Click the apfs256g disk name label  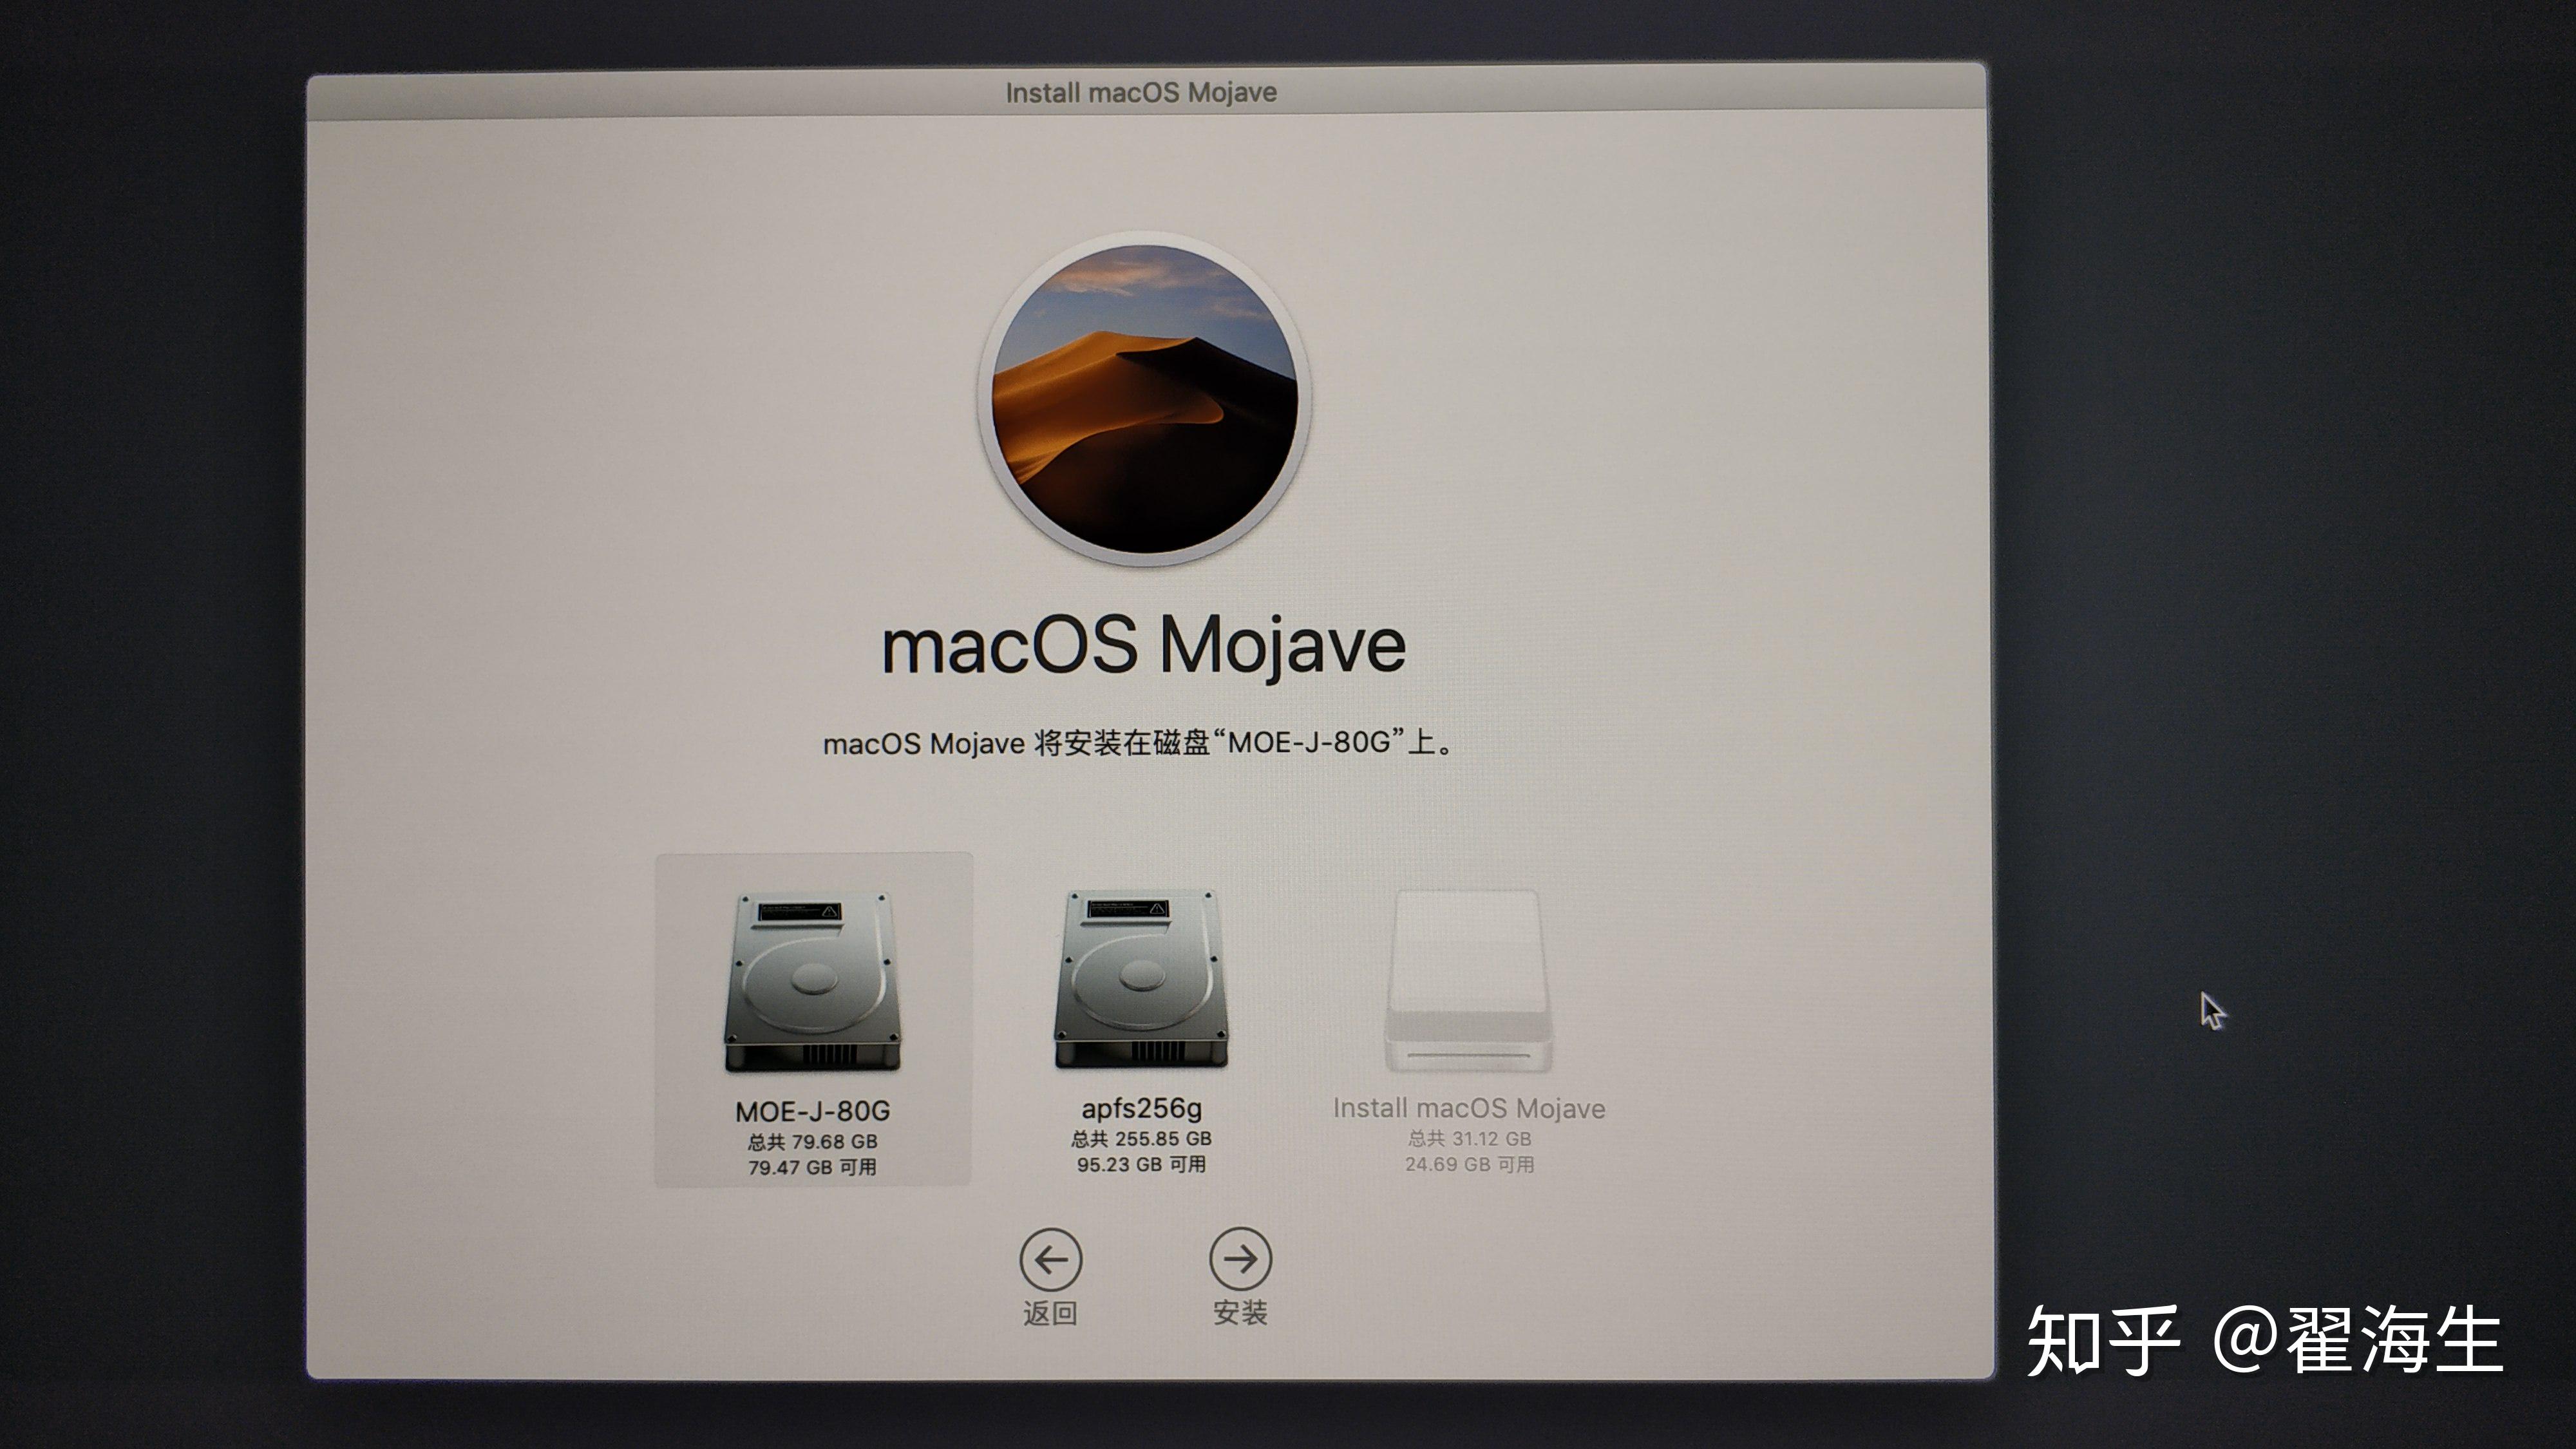click(x=1141, y=1108)
